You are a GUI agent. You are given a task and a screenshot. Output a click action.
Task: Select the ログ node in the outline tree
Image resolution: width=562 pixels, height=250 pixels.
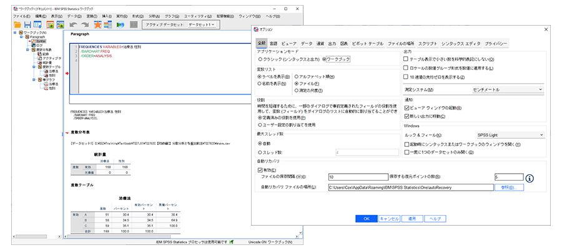(x=39, y=46)
